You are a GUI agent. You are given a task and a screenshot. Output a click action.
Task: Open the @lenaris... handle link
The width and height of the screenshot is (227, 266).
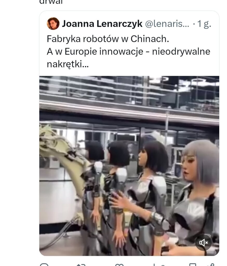(x=167, y=24)
